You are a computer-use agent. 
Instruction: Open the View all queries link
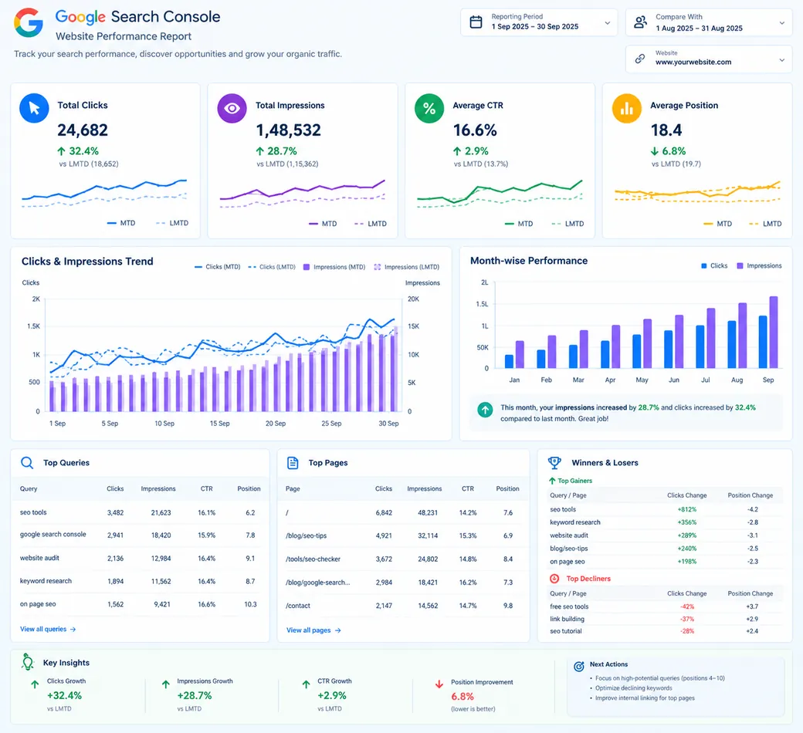tap(48, 629)
